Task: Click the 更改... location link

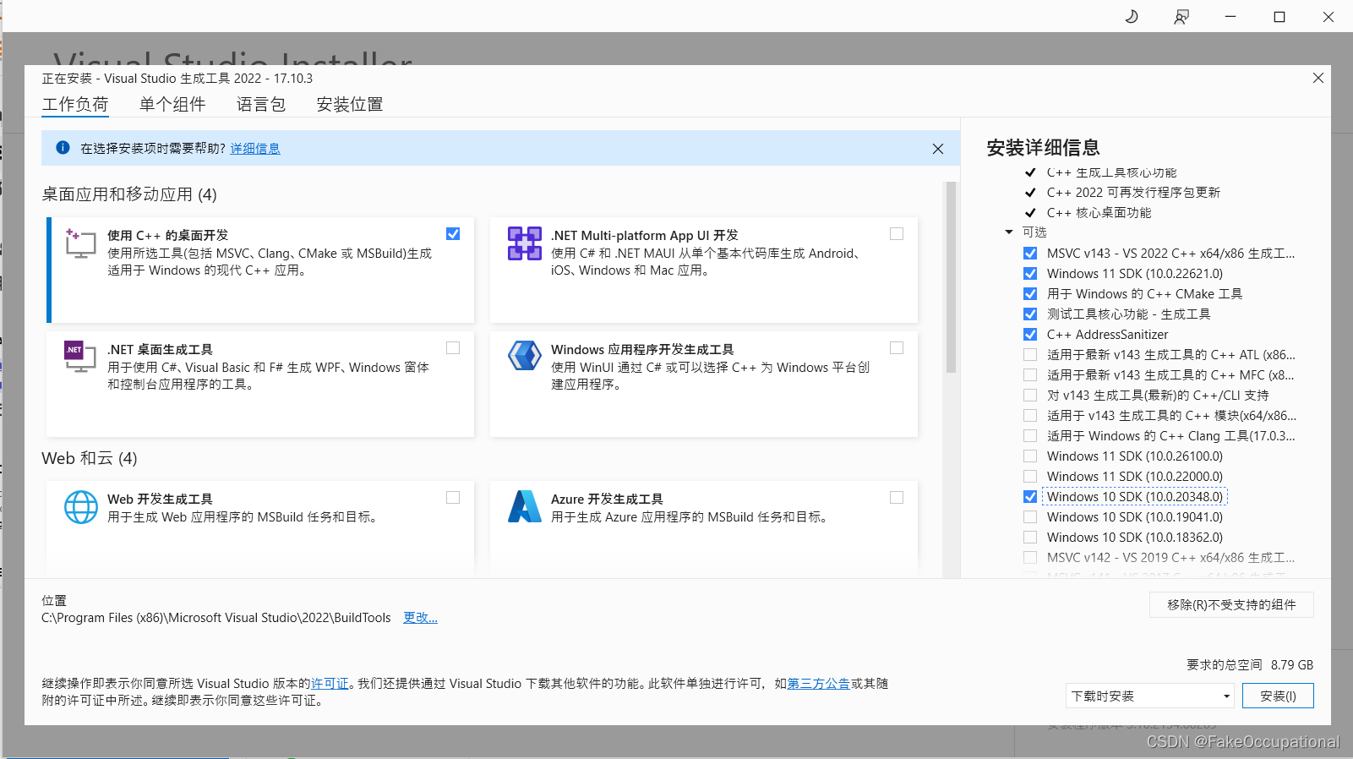Action: (420, 618)
